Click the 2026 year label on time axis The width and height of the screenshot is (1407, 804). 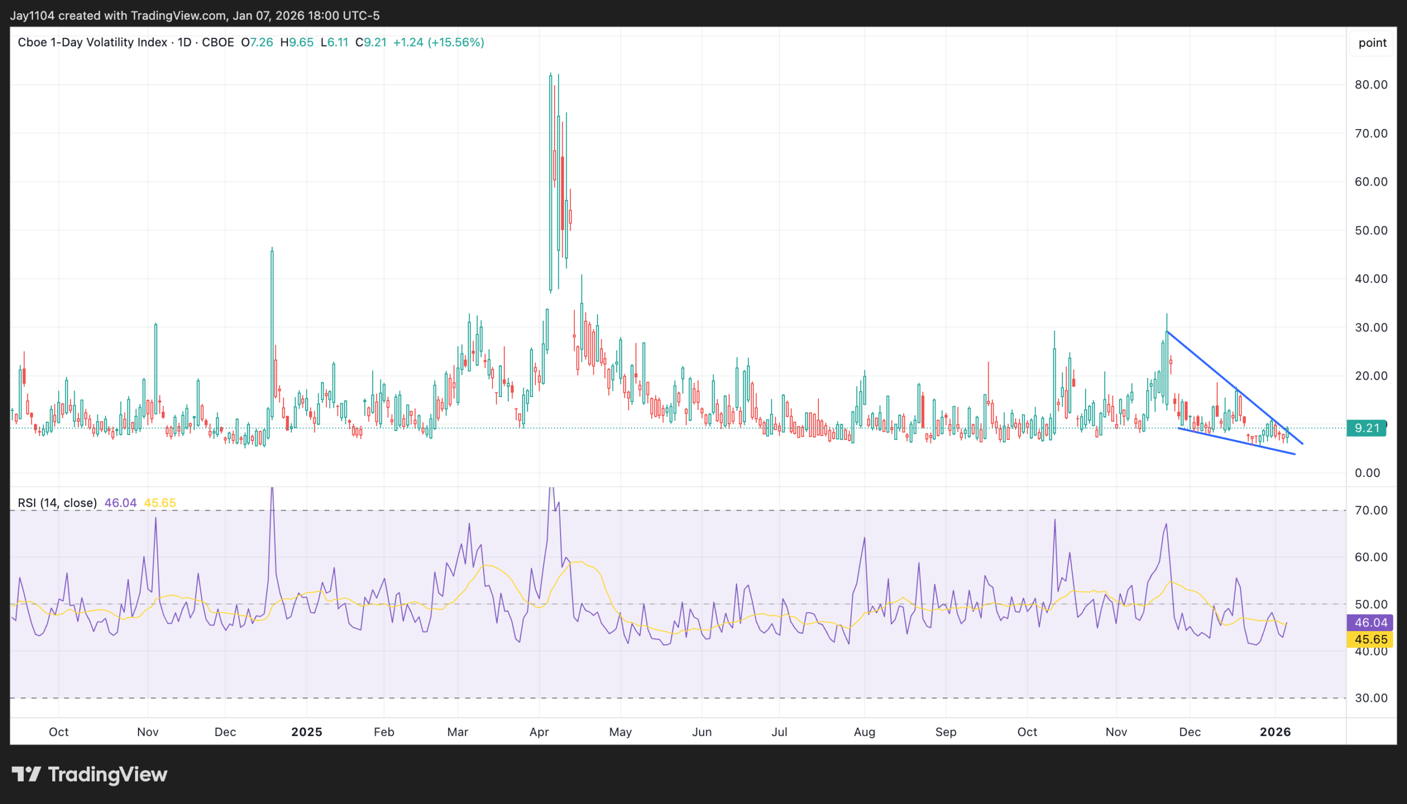click(1275, 732)
